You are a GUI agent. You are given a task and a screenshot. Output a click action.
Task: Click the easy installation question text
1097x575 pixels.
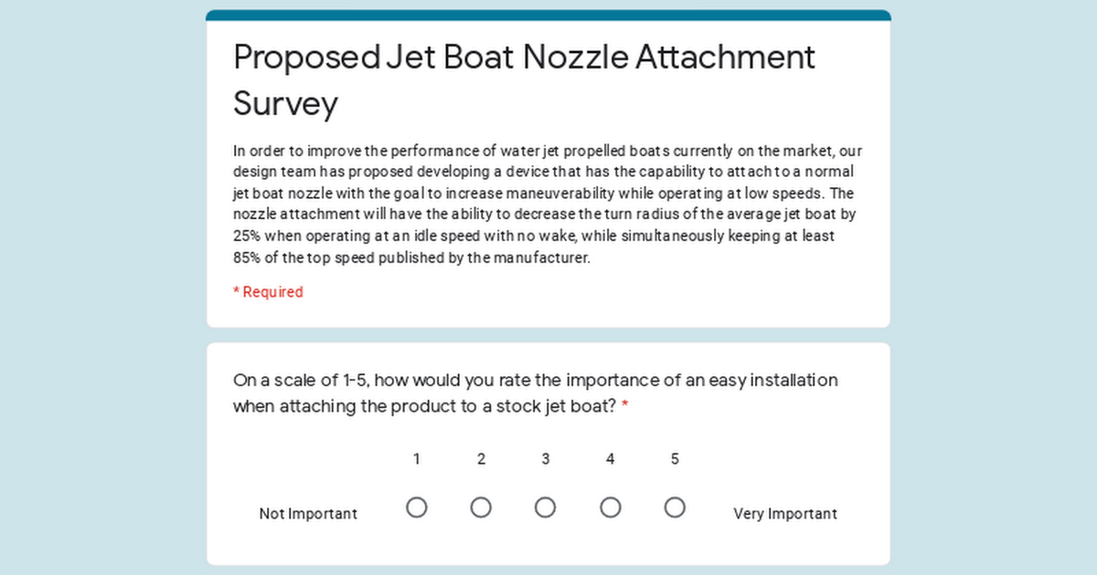pyautogui.click(x=536, y=393)
